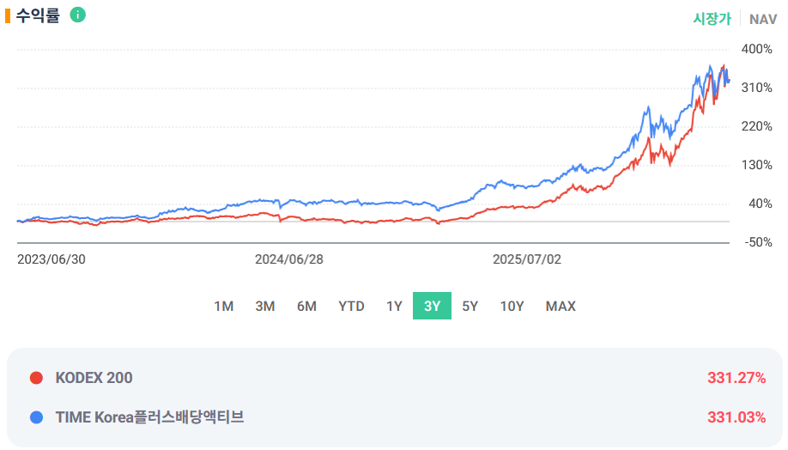
Task: Open the TIME Korea플러스배당액티브 label
Action: click(x=149, y=417)
